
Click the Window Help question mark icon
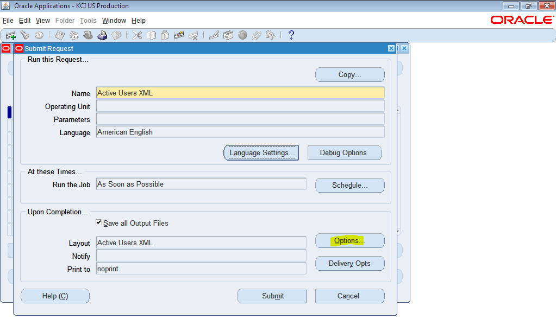click(x=291, y=35)
